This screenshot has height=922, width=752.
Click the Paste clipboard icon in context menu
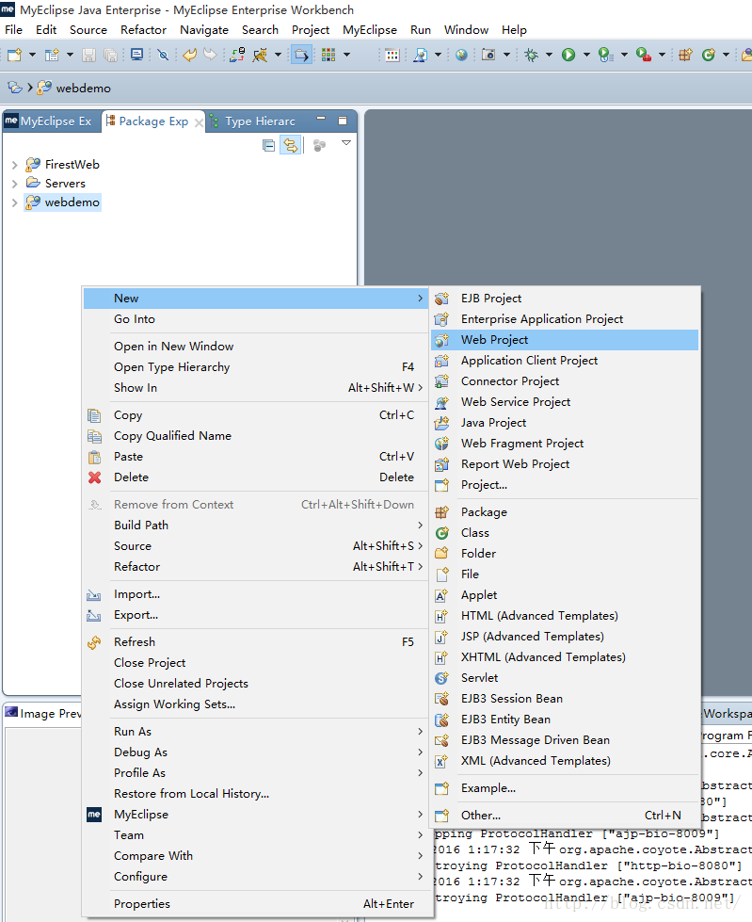[94, 457]
